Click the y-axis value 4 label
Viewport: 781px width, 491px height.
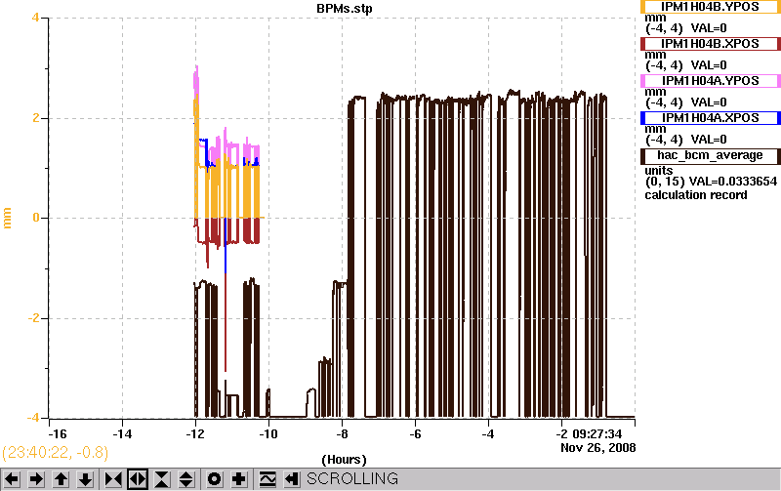(x=35, y=18)
